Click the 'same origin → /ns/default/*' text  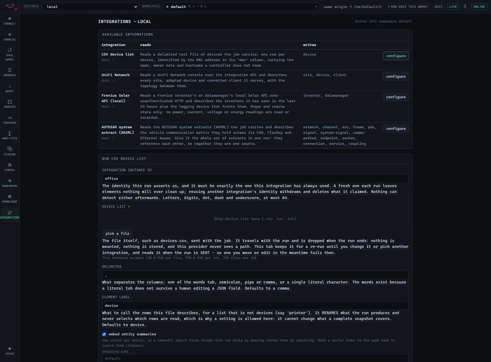click(x=353, y=7)
